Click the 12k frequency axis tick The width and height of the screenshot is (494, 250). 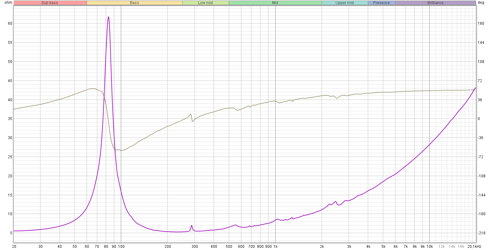pos(442,247)
